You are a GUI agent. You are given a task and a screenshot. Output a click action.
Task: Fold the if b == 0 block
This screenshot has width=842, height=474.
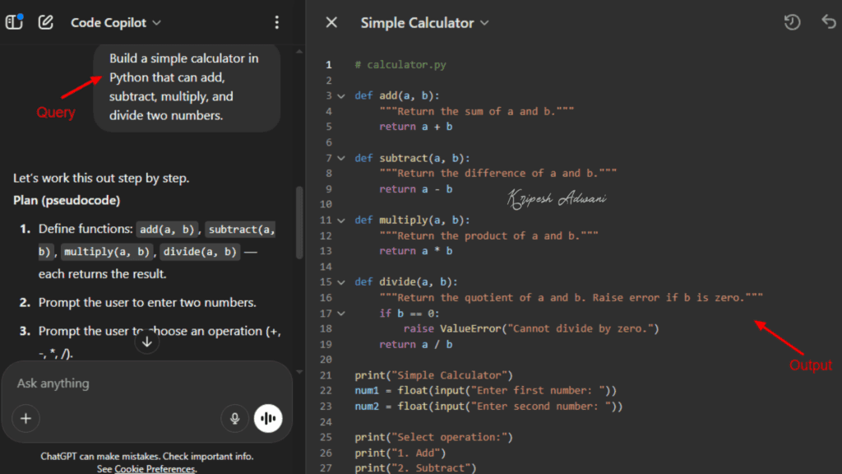coord(342,313)
